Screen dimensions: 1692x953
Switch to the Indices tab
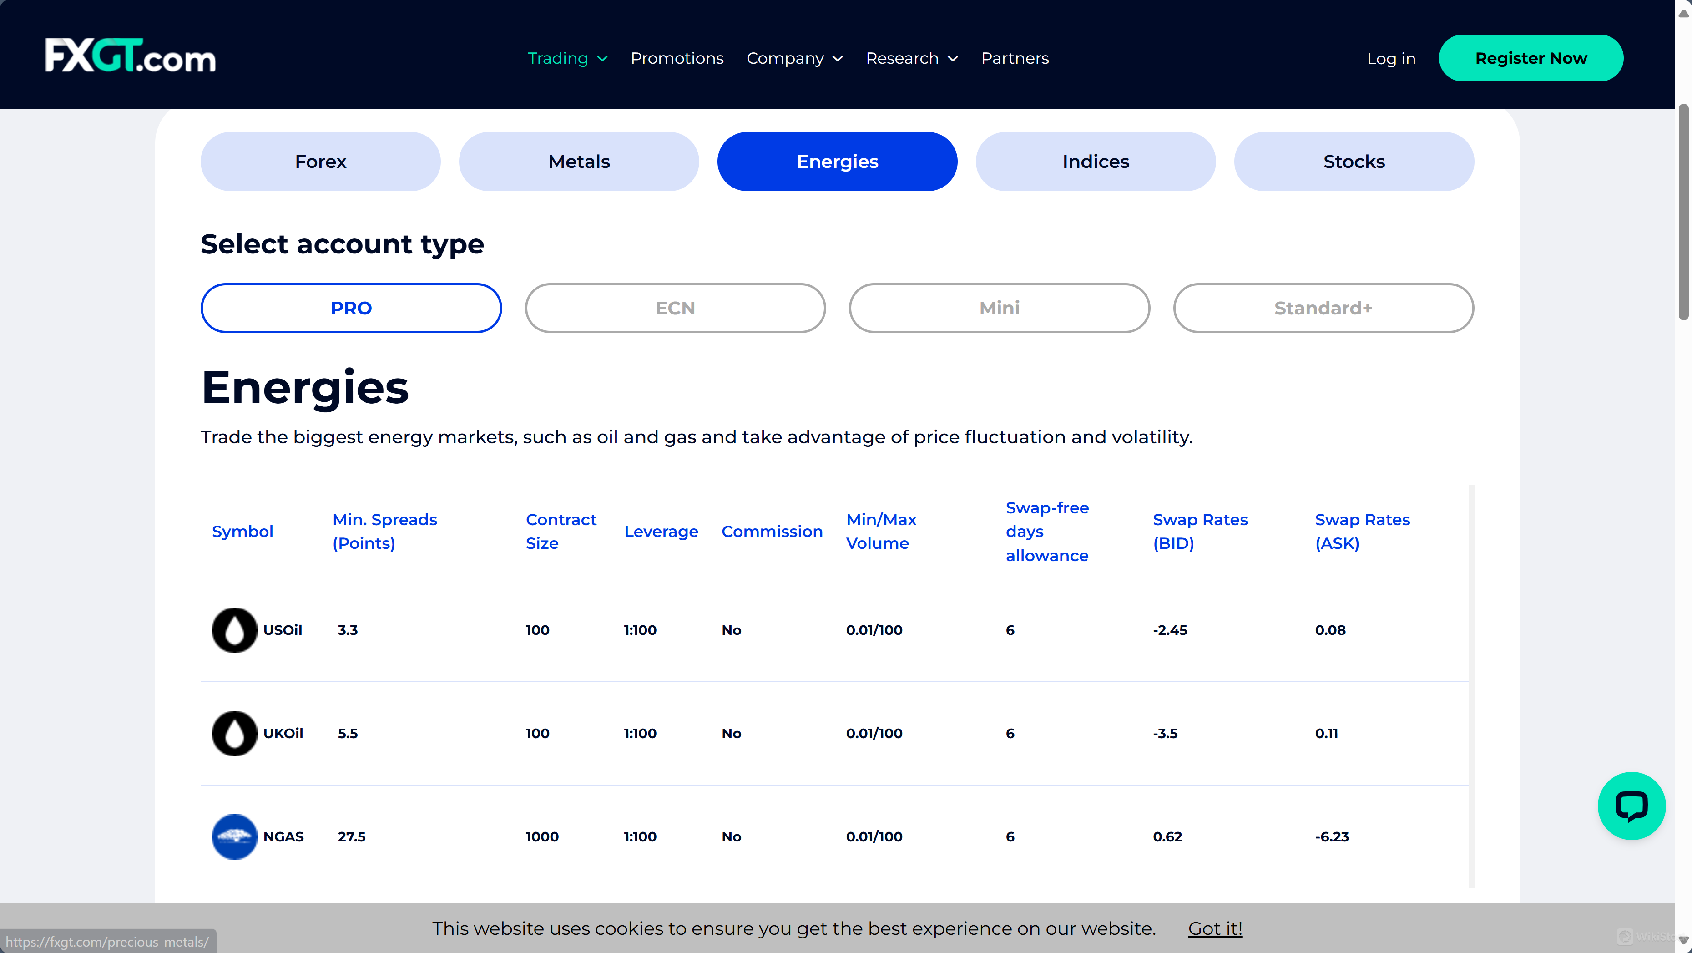(x=1095, y=162)
